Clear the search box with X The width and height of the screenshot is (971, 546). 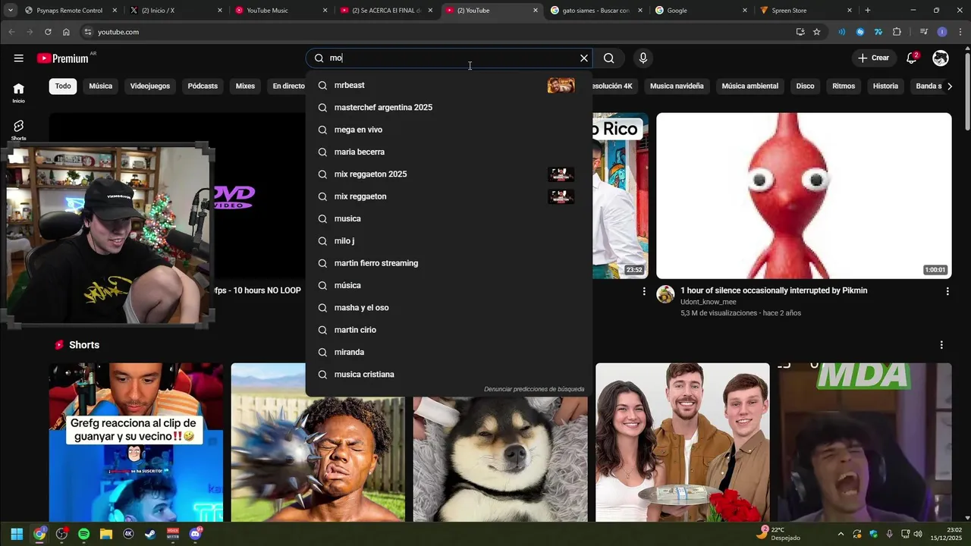pyautogui.click(x=584, y=58)
